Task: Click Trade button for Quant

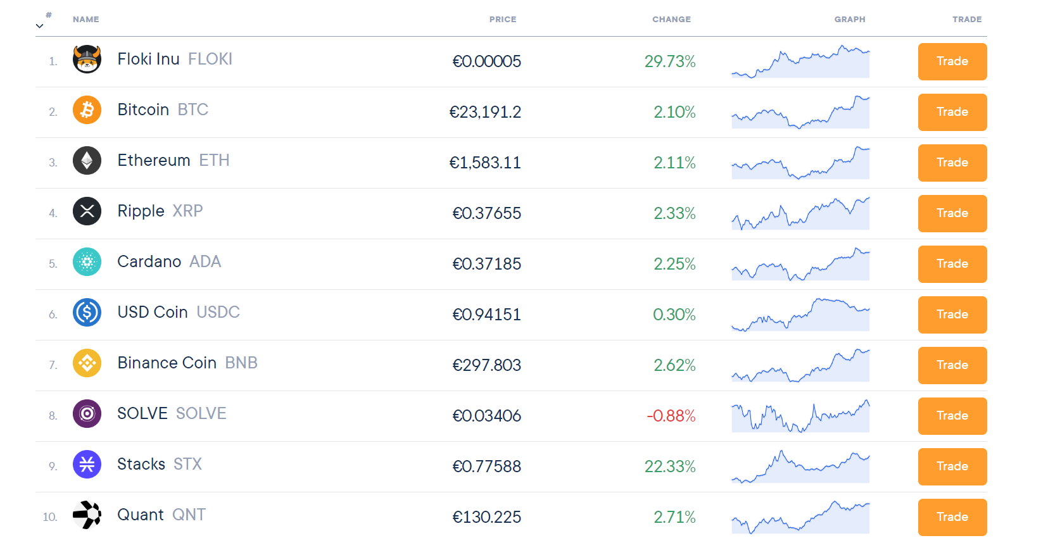Action: pyautogui.click(x=952, y=517)
